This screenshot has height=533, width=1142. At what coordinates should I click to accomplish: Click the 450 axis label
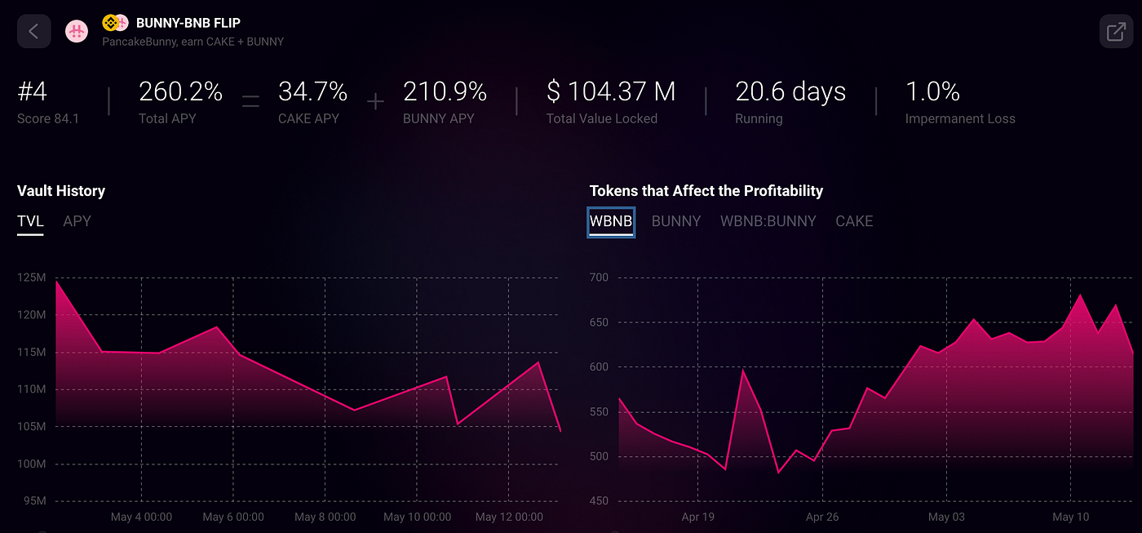coord(599,500)
